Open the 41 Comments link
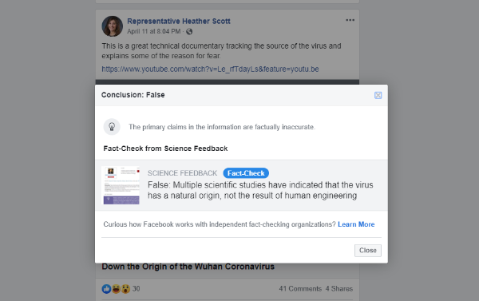The image size is (479, 301). [x=300, y=289]
